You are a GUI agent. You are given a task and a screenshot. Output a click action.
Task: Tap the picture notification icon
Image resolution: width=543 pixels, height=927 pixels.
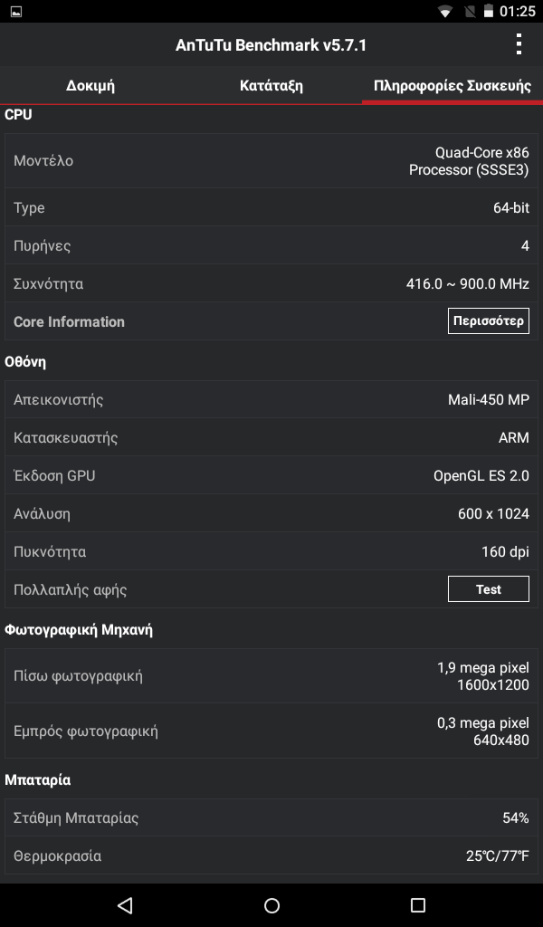pyautogui.click(x=16, y=11)
